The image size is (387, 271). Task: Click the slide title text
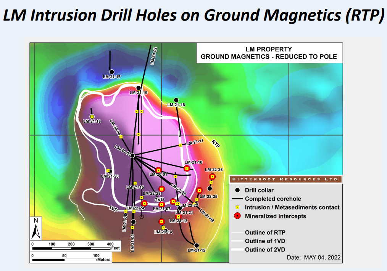click(194, 15)
